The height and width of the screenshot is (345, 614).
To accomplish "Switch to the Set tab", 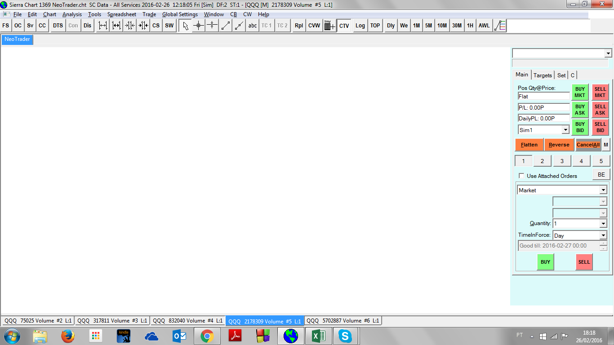I will pos(561,75).
